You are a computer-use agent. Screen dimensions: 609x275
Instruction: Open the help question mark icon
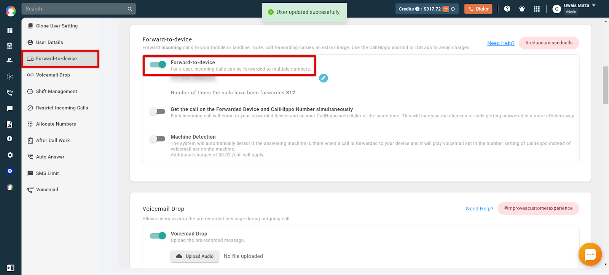[x=507, y=9]
